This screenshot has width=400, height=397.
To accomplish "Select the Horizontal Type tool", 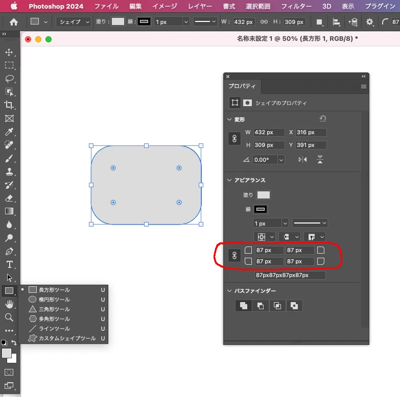I will coord(9,264).
